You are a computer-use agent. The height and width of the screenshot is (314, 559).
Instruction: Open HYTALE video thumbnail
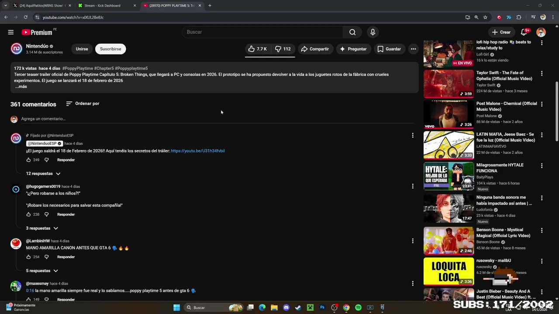[x=449, y=176]
